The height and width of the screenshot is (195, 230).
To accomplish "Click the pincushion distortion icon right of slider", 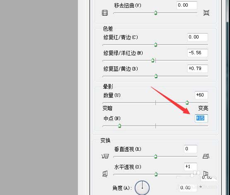I will coord(206,13).
